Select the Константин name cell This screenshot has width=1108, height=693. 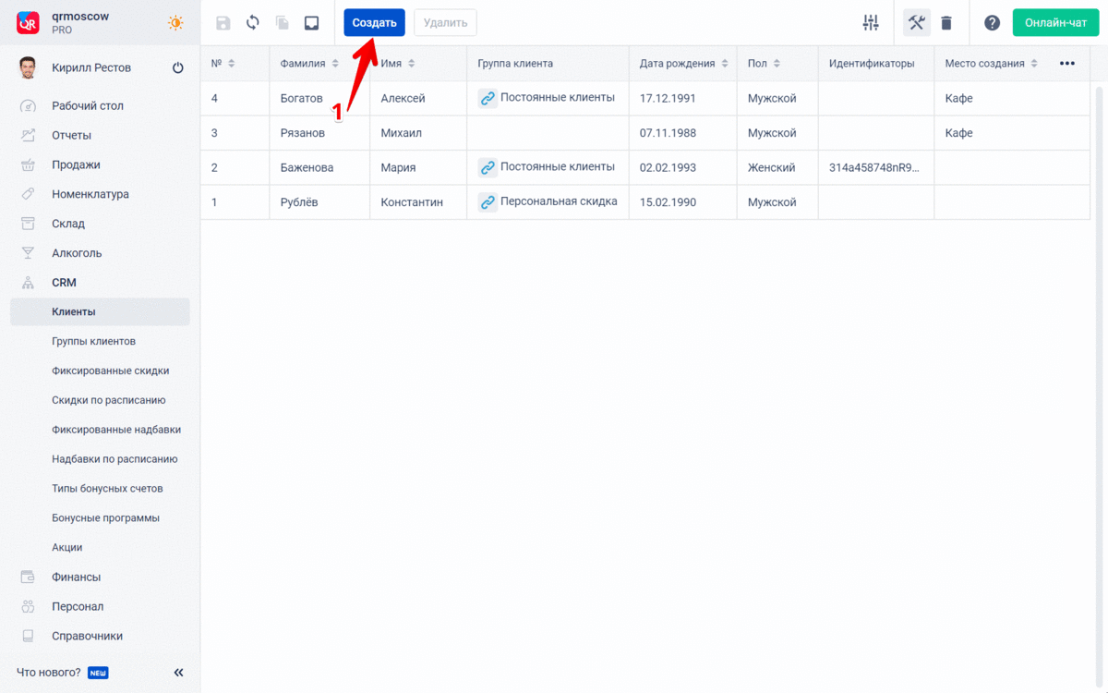click(418, 202)
